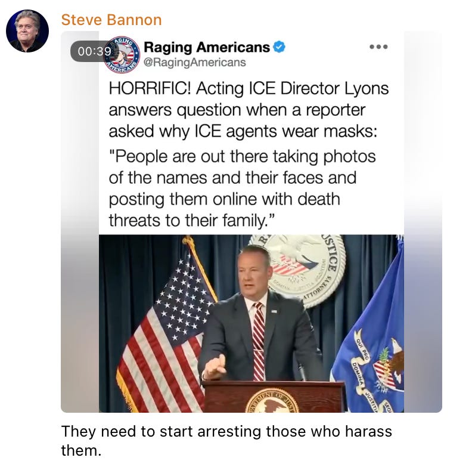The width and height of the screenshot is (472, 470).
Task: Click the microphone on the podium
Action: 302,372
